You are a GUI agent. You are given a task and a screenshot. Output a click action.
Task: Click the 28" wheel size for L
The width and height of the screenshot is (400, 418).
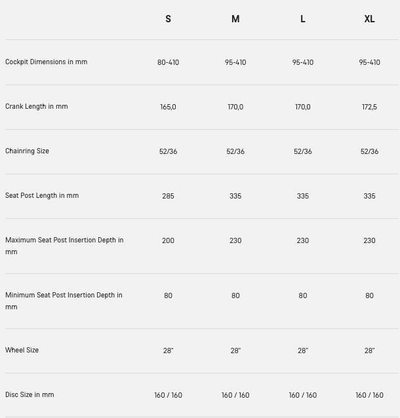point(302,351)
